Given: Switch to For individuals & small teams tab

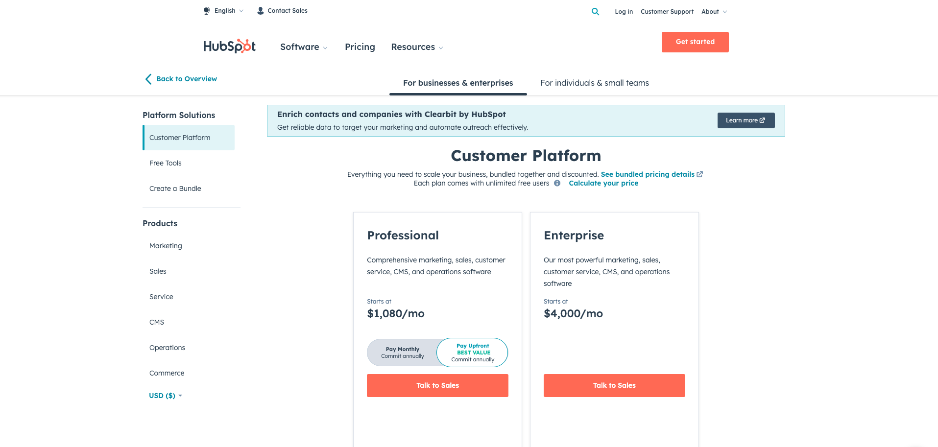Looking at the screenshot, I should point(595,83).
